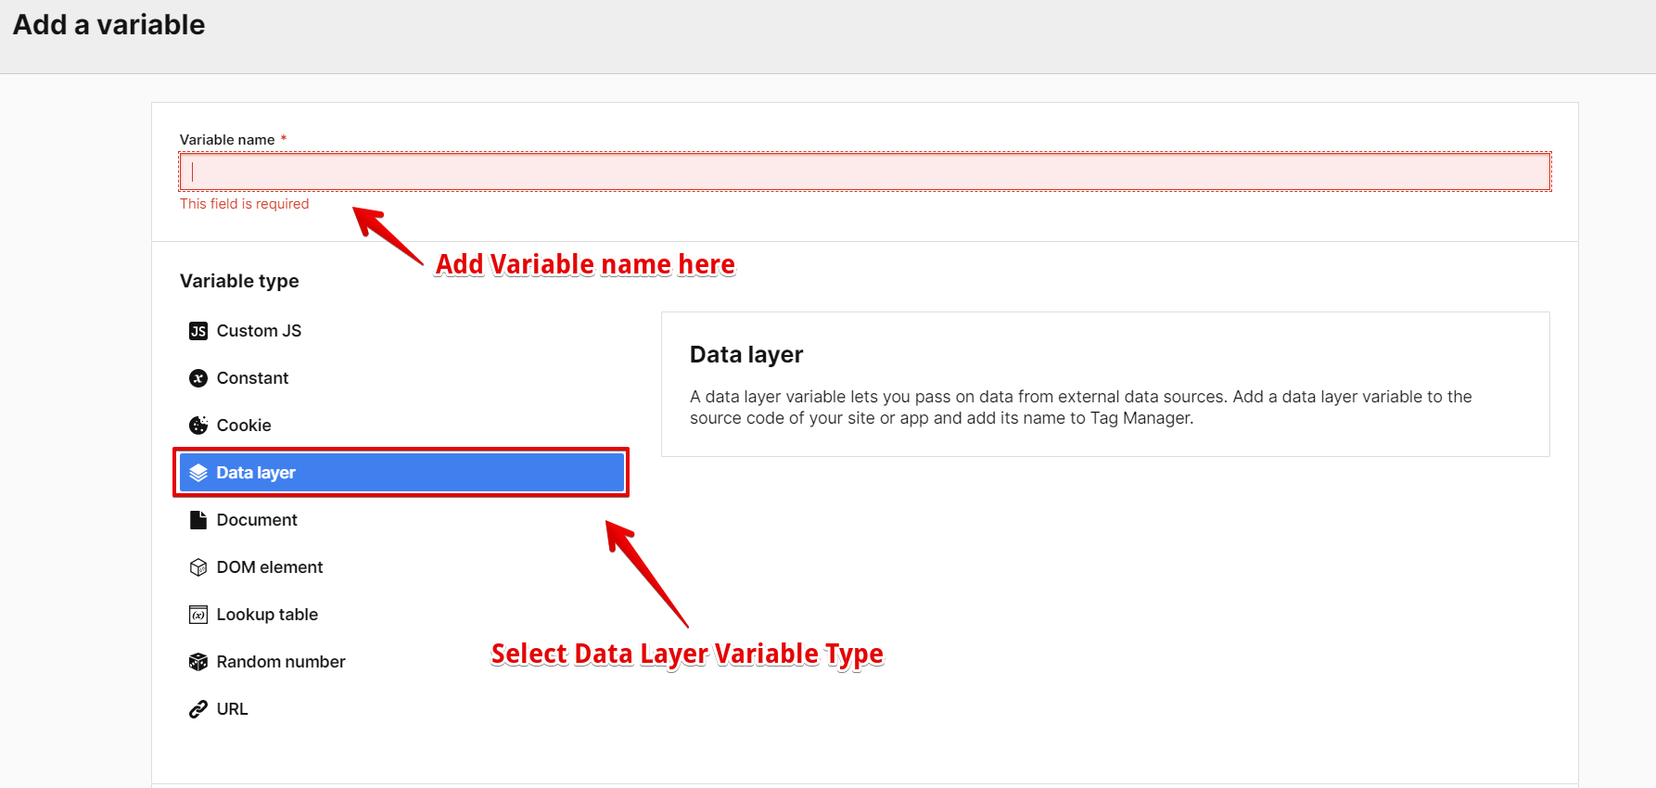Pick the Lookup table type label

tap(267, 615)
